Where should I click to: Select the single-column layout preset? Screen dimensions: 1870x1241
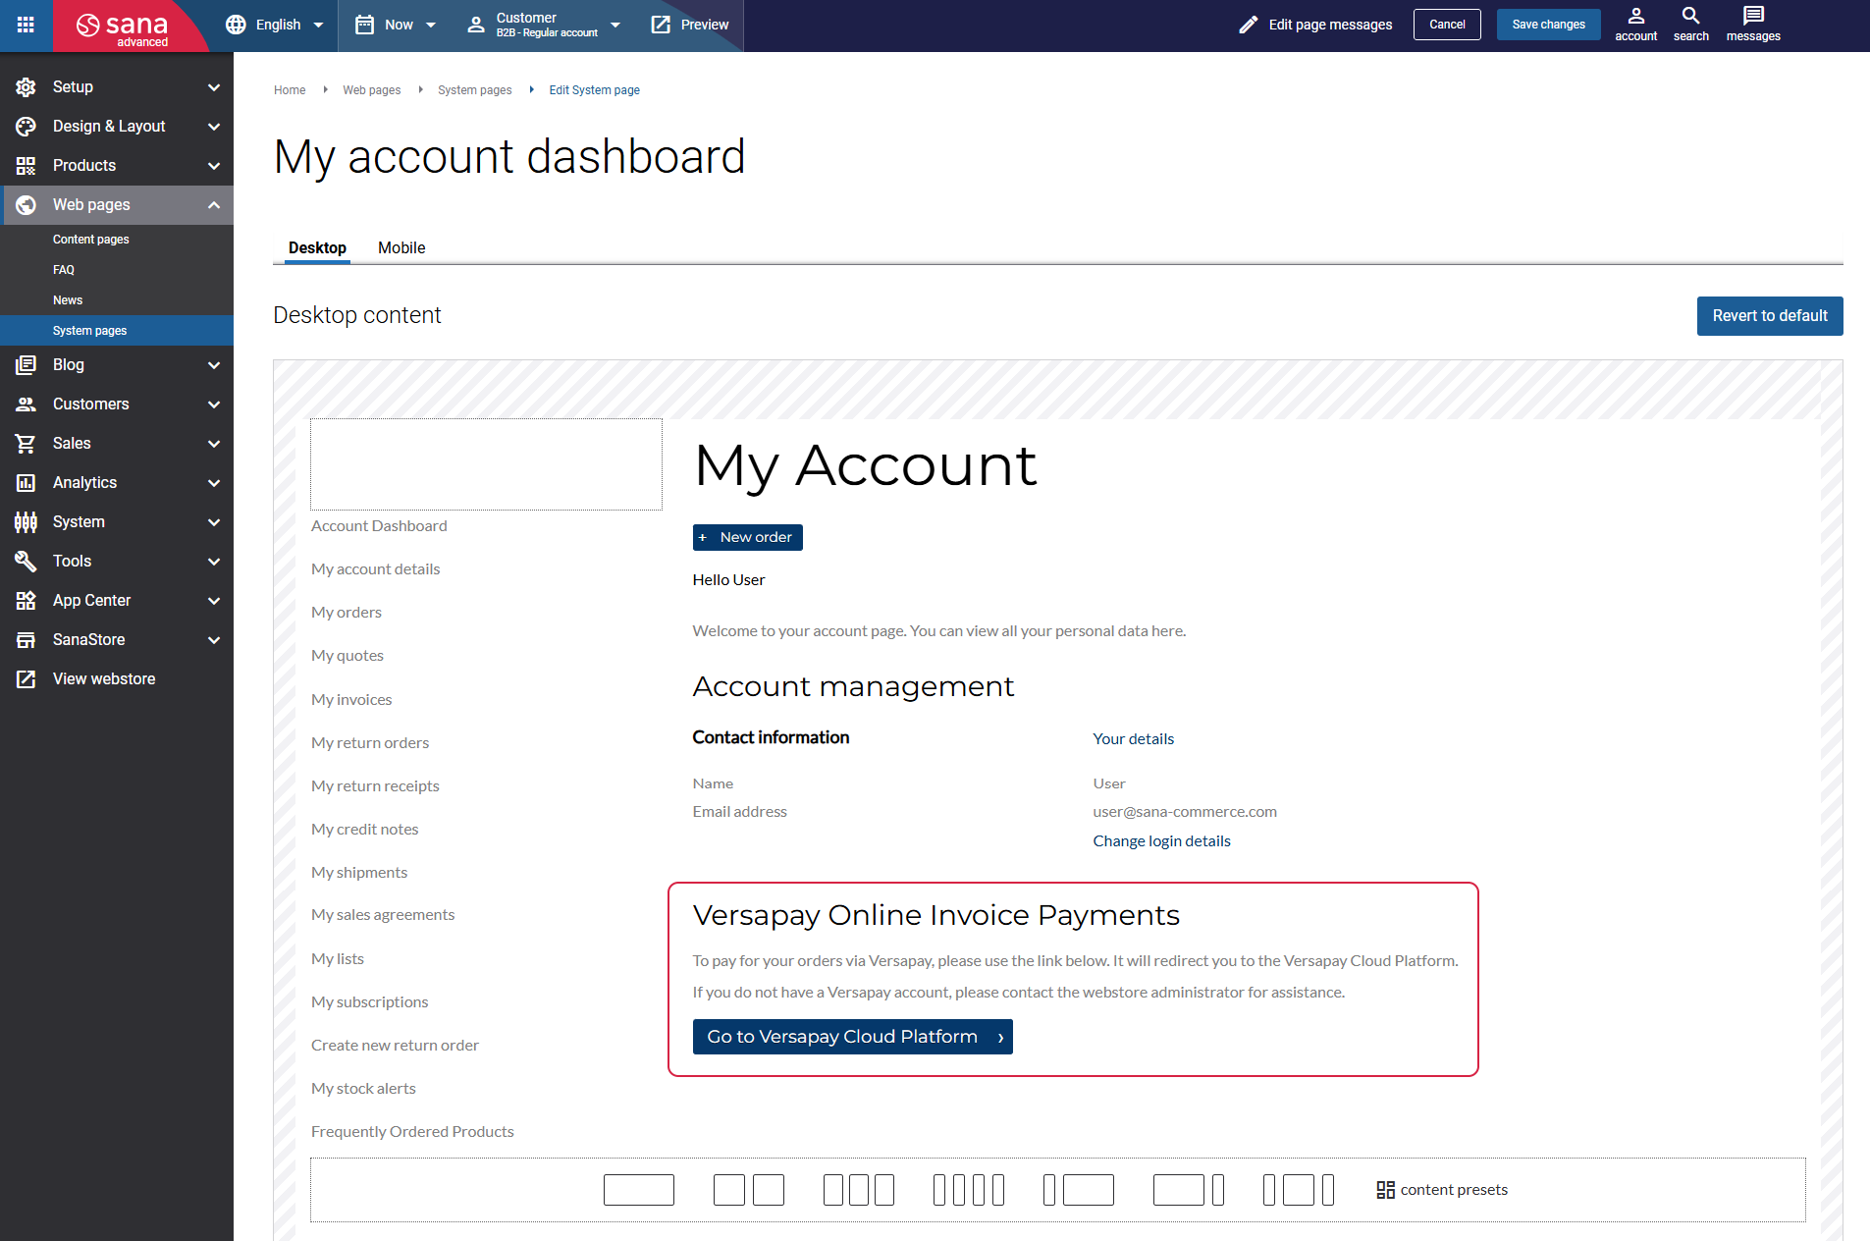click(639, 1190)
